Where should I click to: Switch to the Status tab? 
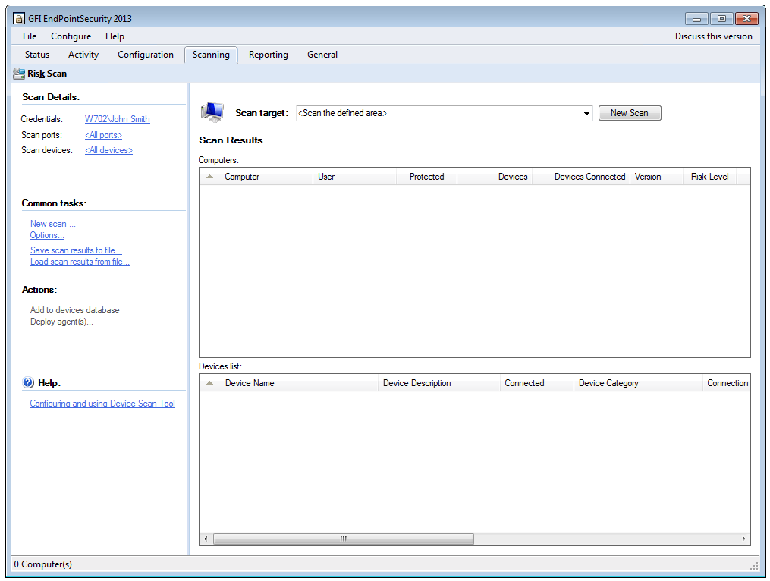[x=37, y=55]
